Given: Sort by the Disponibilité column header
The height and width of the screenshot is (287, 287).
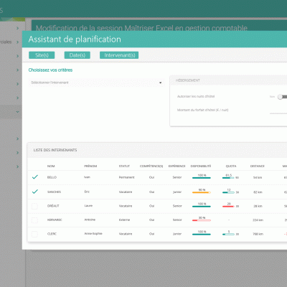Looking at the screenshot, I should pos(201,166).
